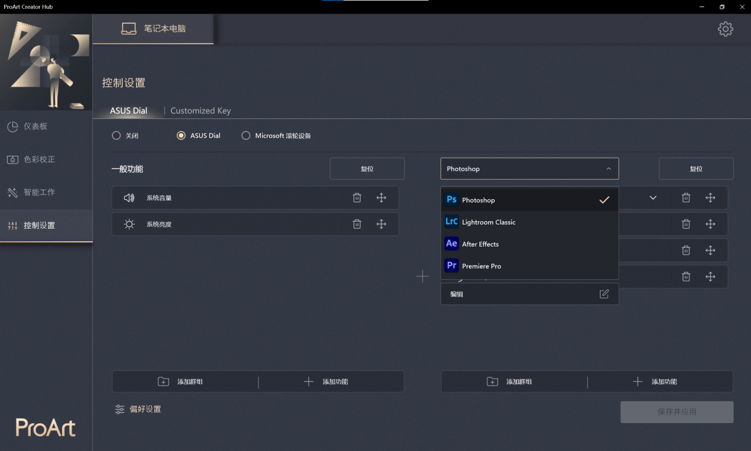Click the camera icon beside 色彩校正
751x451 pixels.
click(x=12, y=159)
